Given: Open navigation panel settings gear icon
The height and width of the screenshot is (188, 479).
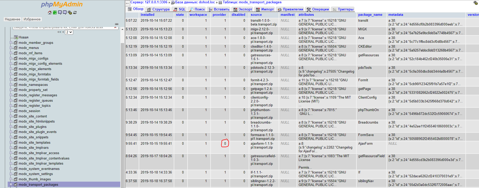Looking at the screenshot, I should click(x=70, y=12).
